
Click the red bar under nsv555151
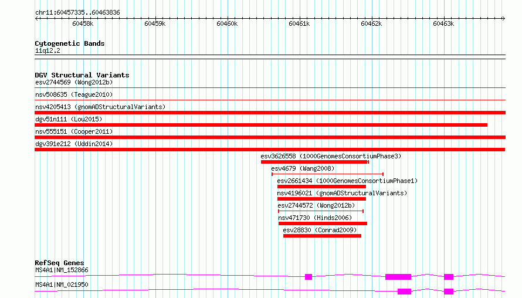[270, 137]
